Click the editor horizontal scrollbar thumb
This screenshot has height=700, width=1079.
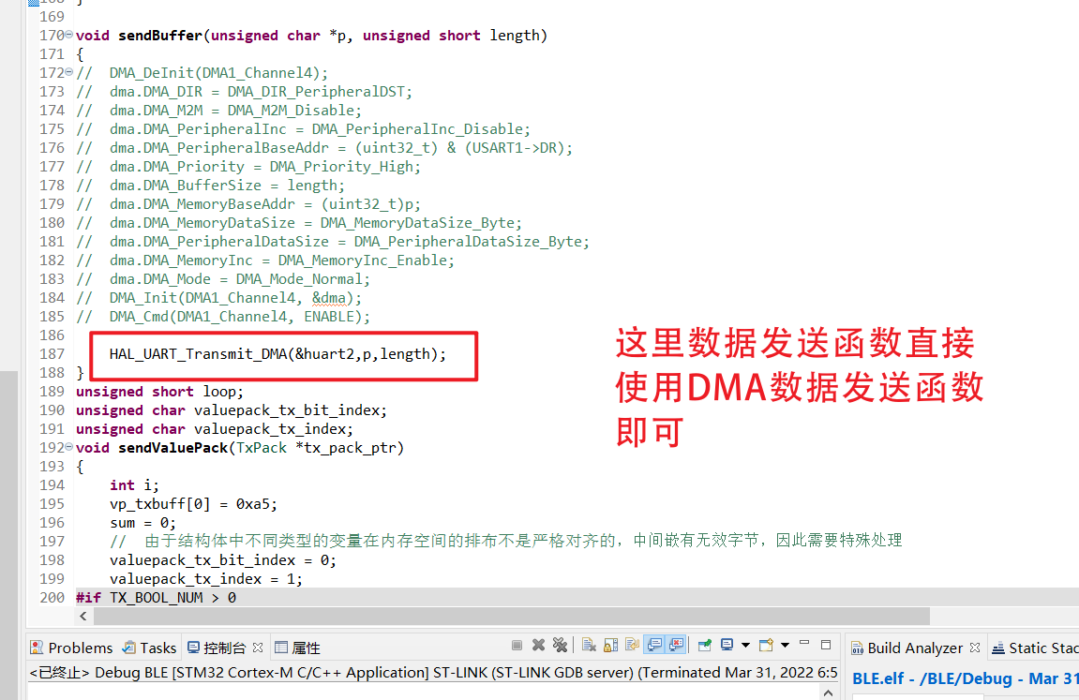tap(511, 616)
